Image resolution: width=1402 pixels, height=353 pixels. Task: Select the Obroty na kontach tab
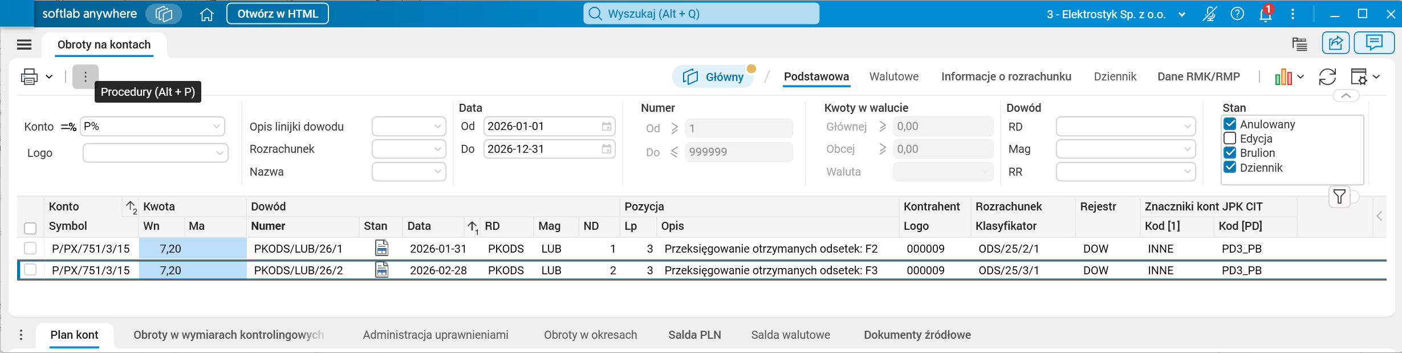[x=104, y=44]
